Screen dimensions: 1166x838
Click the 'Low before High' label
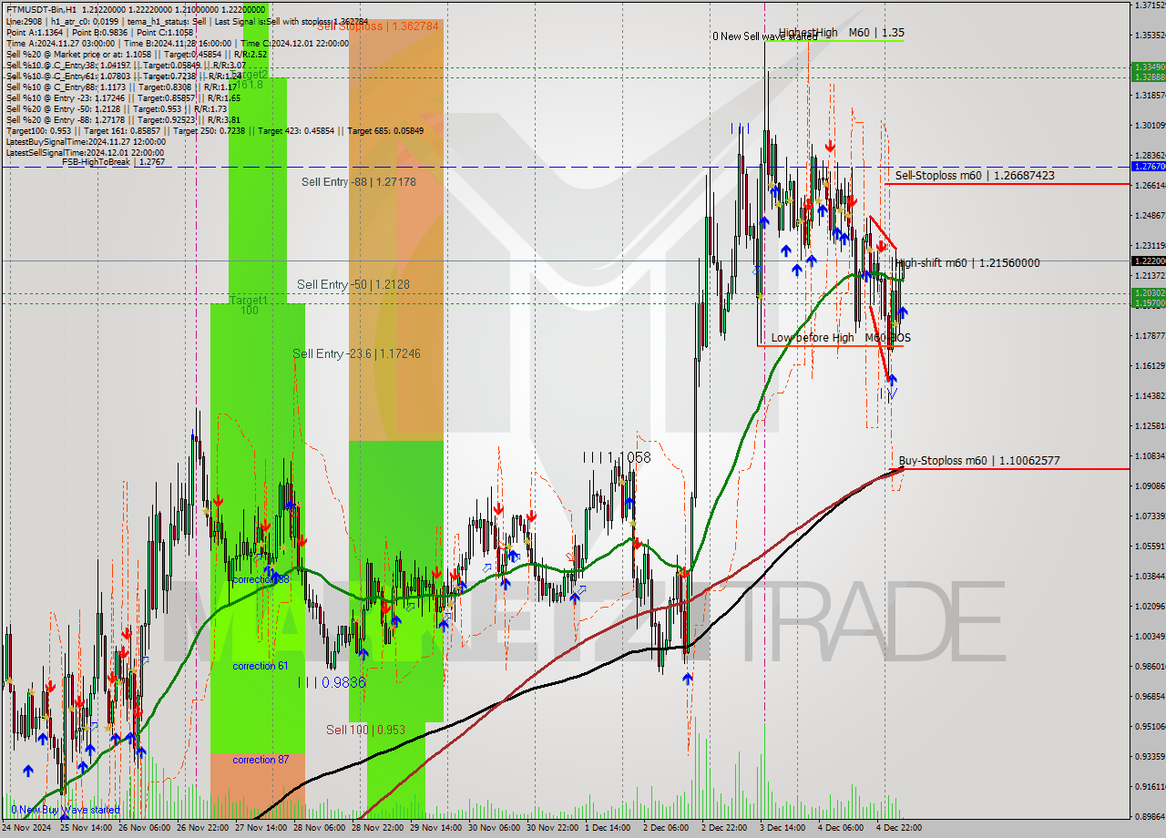pos(813,338)
